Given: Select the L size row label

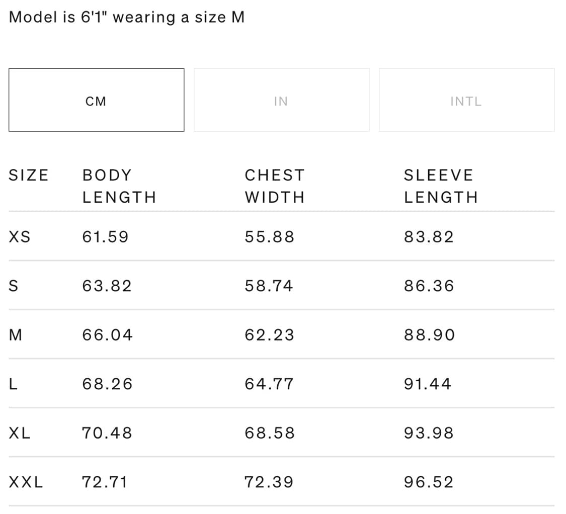Looking at the screenshot, I should tap(14, 384).
